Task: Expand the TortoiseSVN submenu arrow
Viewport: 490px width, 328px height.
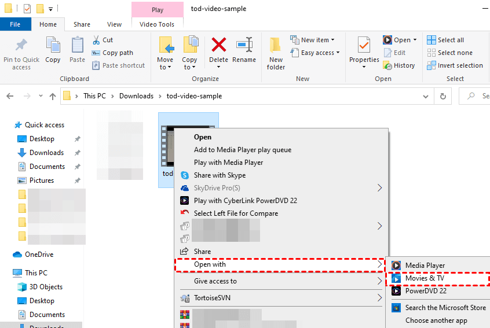Action: tap(380, 298)
